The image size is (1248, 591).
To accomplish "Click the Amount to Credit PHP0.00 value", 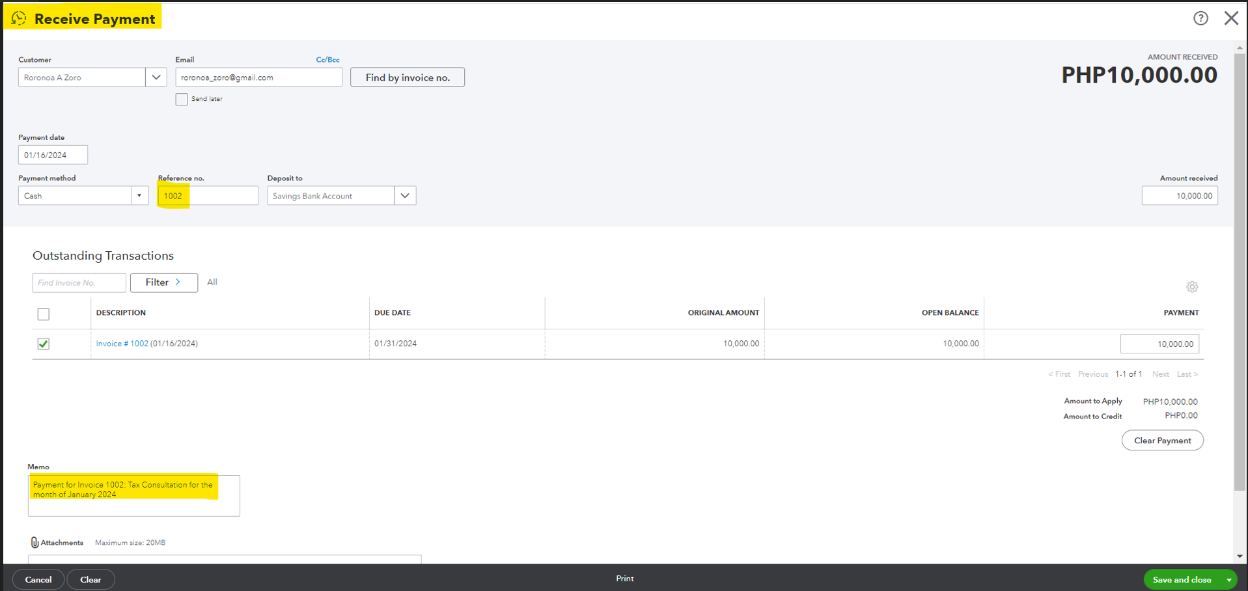I will tap(1181, 416).
